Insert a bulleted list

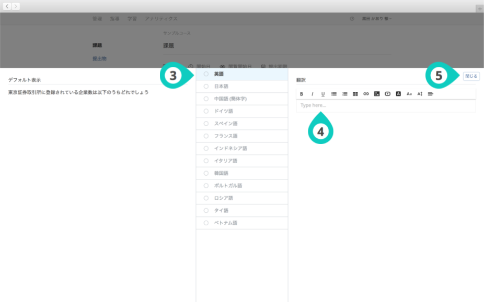pyautogui.click(x=333, y=94)
